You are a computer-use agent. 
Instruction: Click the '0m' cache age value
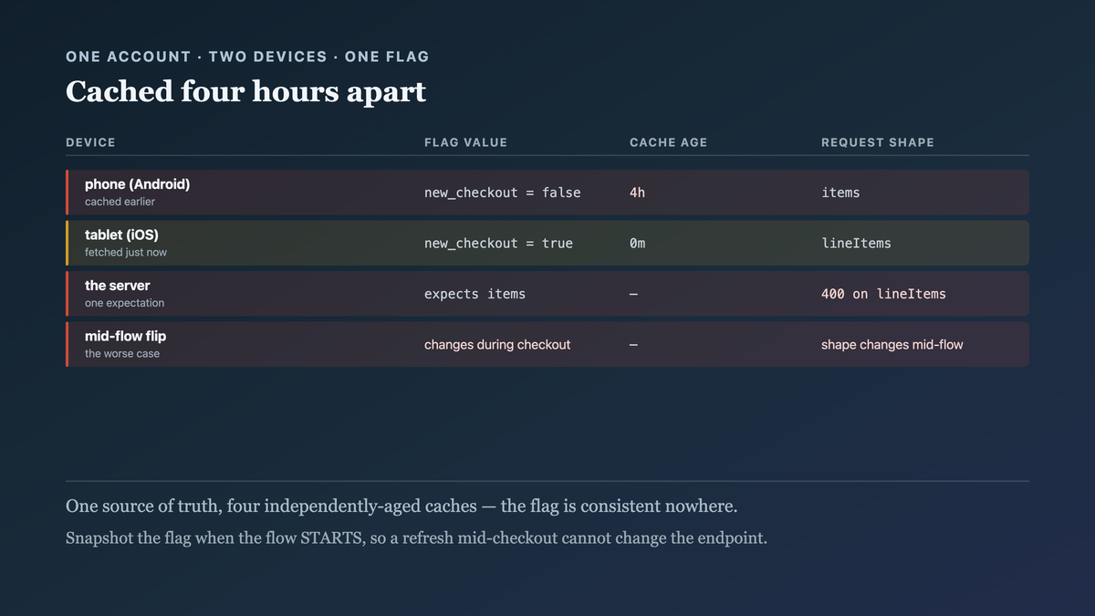pyautogui.click(x=637, y=244)
